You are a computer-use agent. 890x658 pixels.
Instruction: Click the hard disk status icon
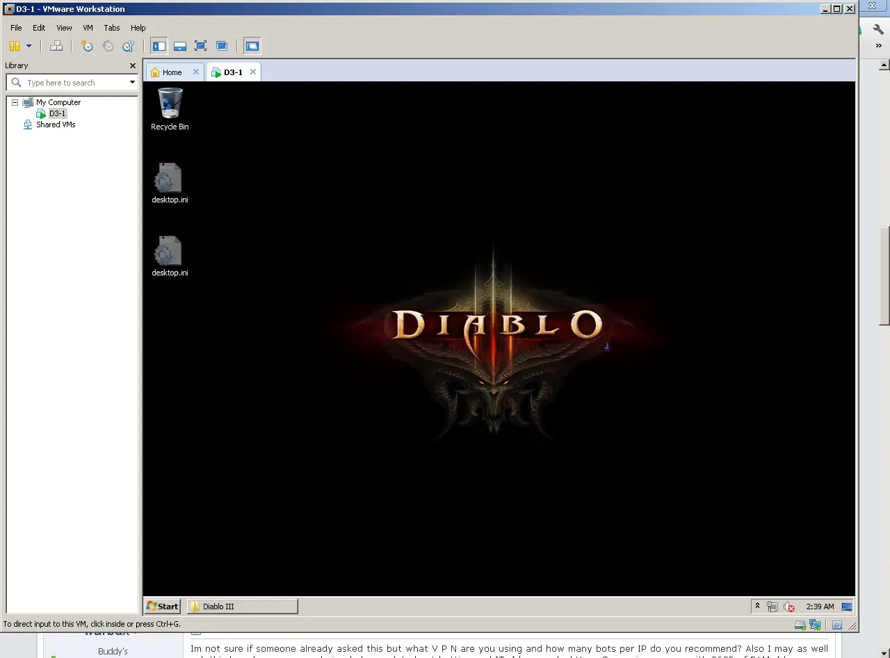(x=800, y=625)
